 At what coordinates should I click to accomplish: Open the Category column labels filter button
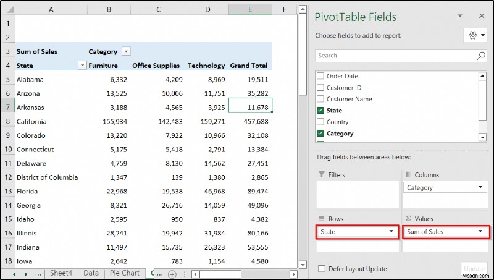[x=126, y=52]
